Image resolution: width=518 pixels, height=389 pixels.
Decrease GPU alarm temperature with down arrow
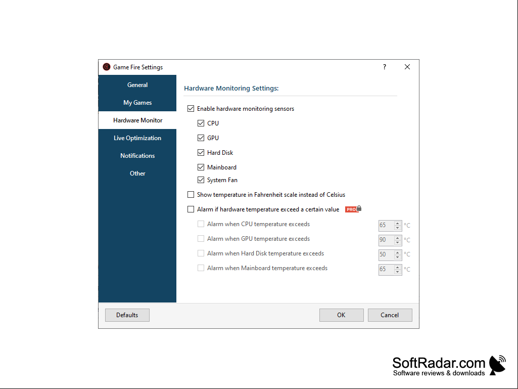(x=398, y=242)
